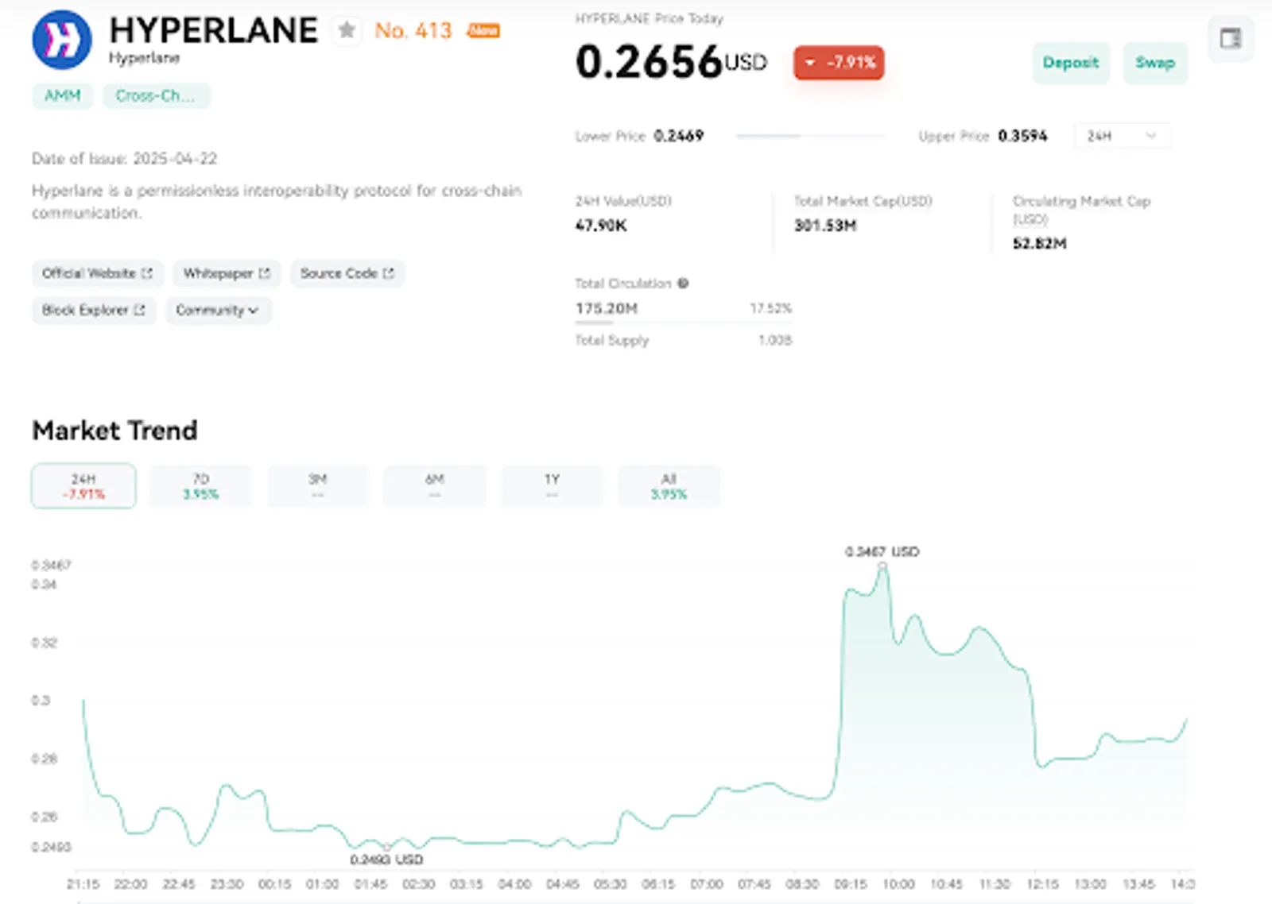Click the 21:15 time axis label

pos(83,884)
